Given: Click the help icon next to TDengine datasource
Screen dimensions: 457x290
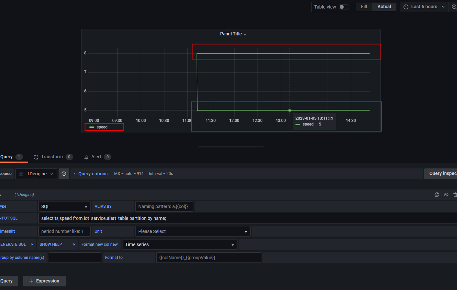Looking at the screenshot, I should pos(64,173).
